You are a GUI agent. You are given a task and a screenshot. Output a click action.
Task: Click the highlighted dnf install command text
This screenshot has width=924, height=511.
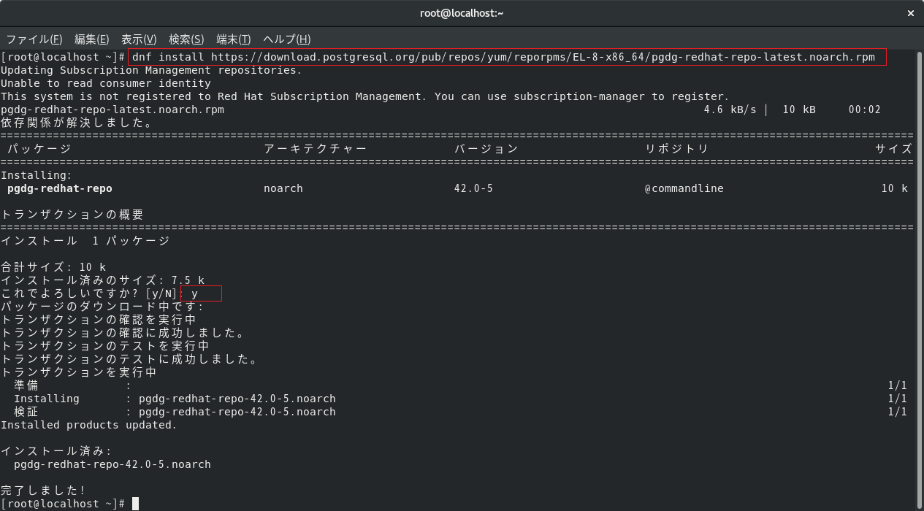click(x=507, y=57)
